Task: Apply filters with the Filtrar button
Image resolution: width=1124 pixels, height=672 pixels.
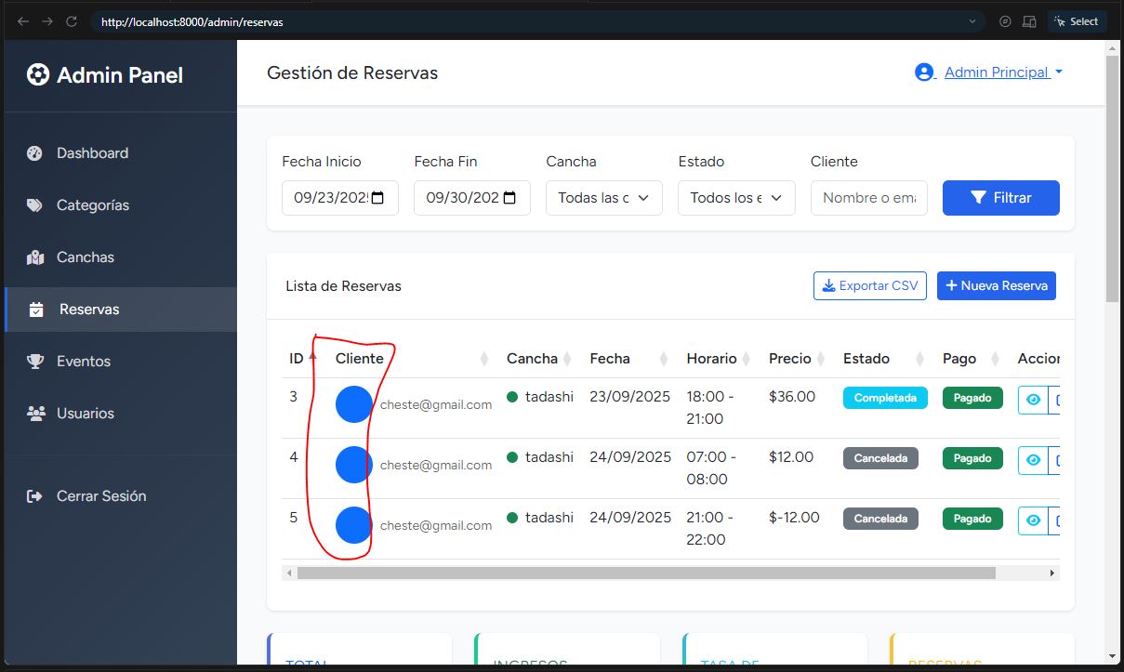Action: coord(1001,198)
